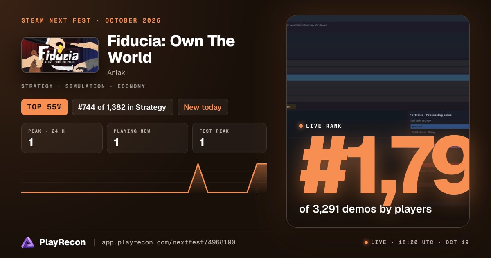
Task: Click the dashed current-time marker on the chart
Action: click(x=257, y=177)
